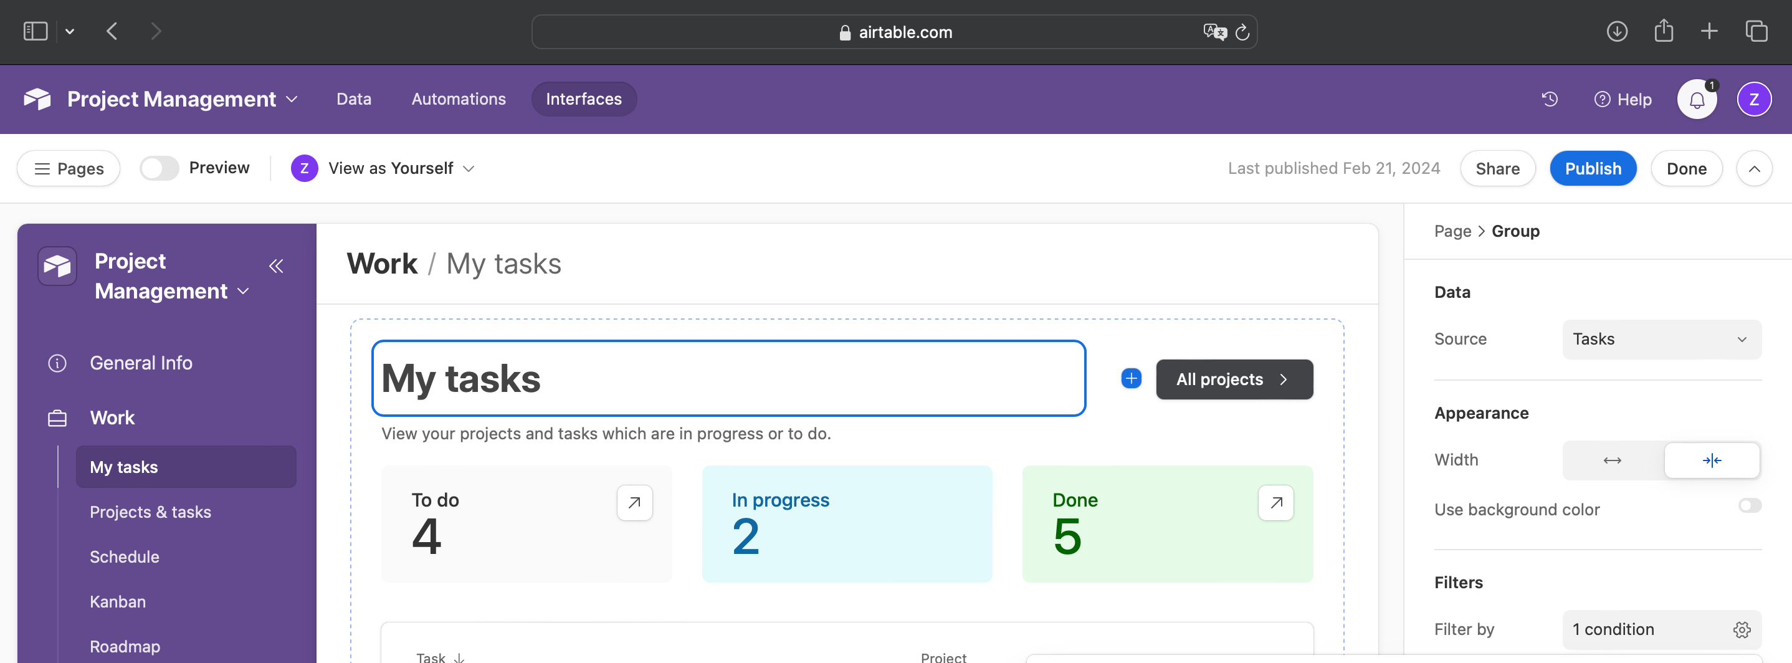Select the To do count card
The height and width of the screenshot is (663, 1792).
coord(527,524)
